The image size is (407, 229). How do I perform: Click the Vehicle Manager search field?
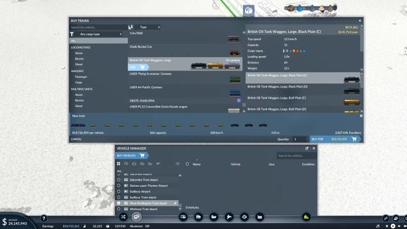[x=296, y=155]
